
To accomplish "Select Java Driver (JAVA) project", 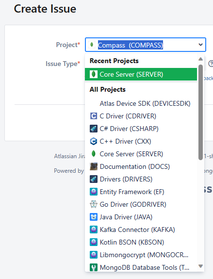I will click(141, 217).
